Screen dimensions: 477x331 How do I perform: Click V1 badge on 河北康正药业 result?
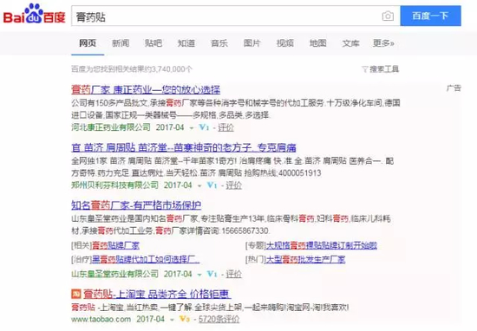(x=204, y=127)
